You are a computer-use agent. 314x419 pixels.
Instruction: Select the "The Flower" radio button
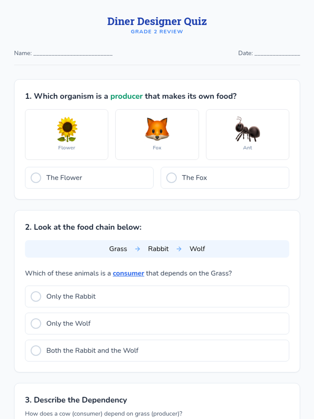[36, 178]
